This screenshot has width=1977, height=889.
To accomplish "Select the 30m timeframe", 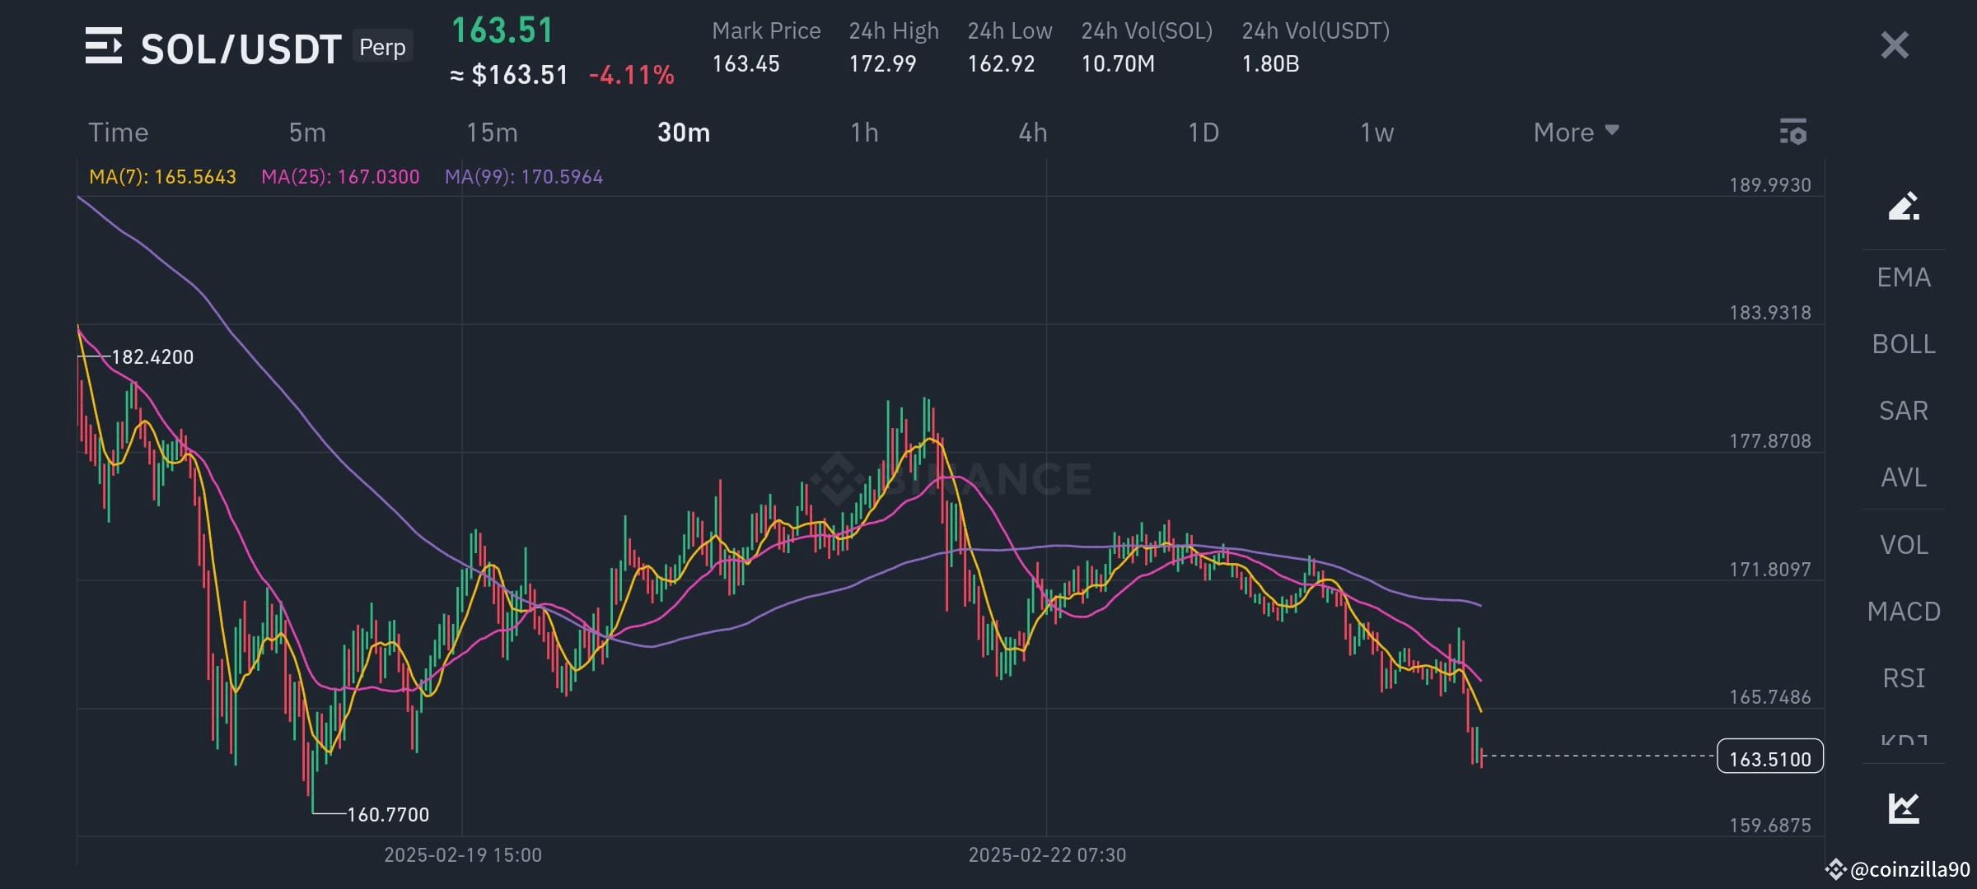I will tap(684, 133).
